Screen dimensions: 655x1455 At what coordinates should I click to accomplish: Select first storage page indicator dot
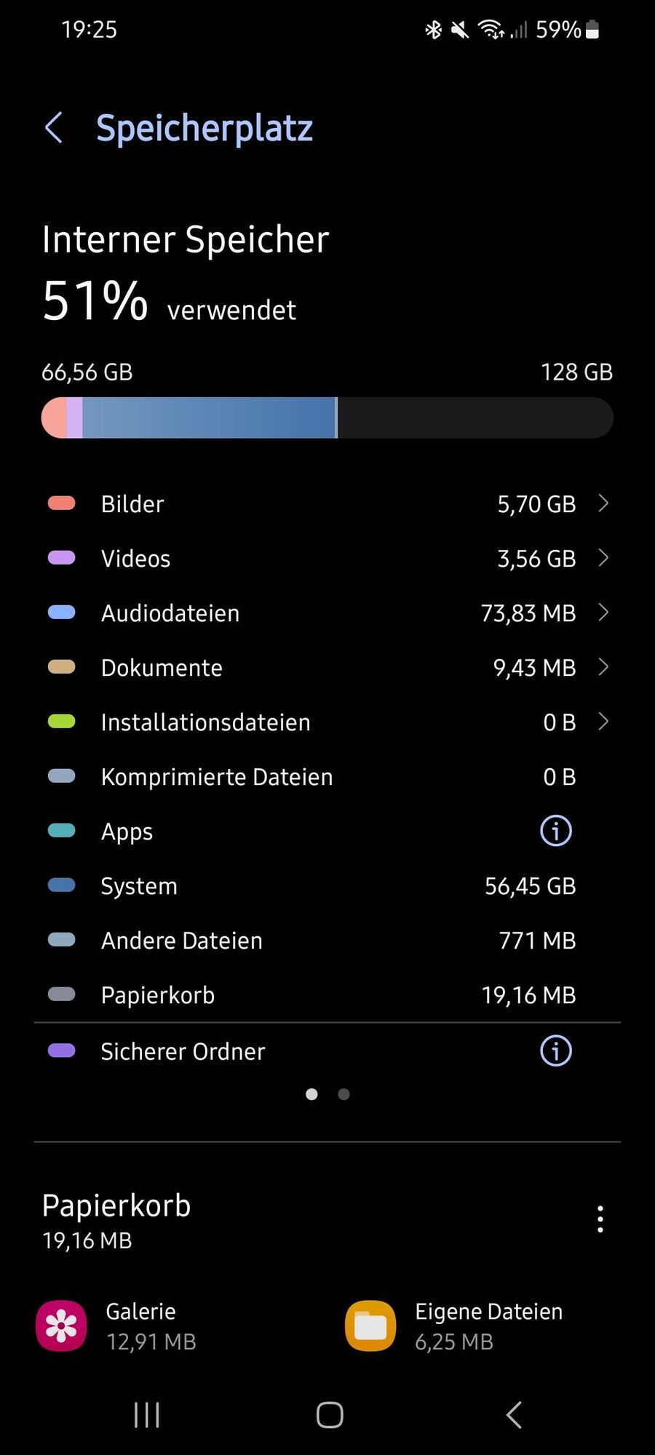click(311, 1094)
